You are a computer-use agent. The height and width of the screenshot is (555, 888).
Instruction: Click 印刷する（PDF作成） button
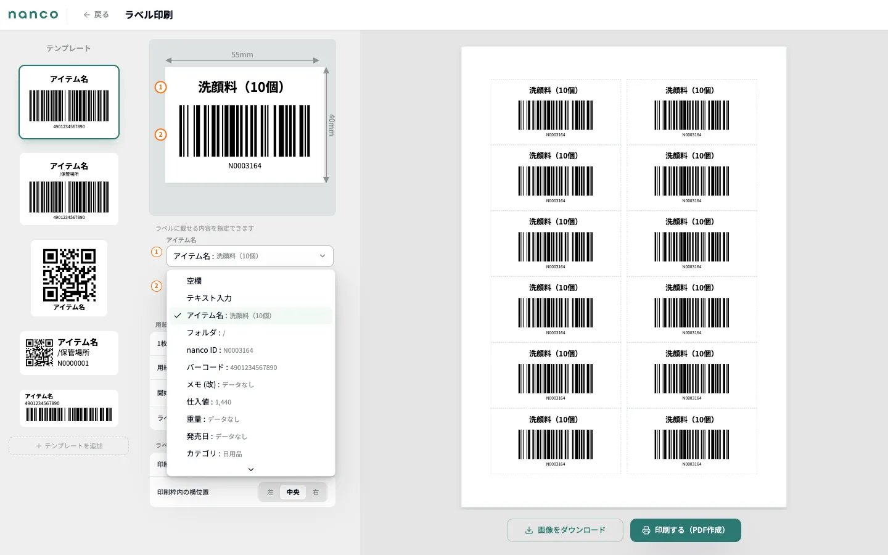point(686,530)
